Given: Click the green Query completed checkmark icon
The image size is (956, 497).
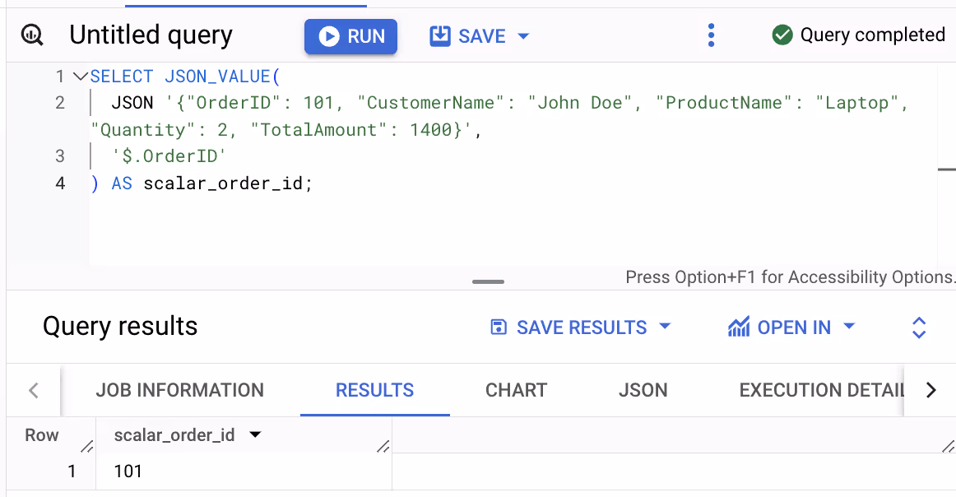Looking at the screenshot, I should 782,35.
